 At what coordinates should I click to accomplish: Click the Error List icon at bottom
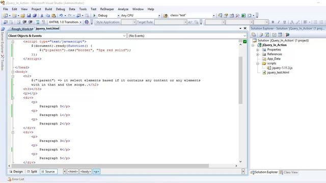[x=9, y=179]
